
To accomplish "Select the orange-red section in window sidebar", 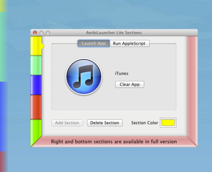I will coord(36,107).
